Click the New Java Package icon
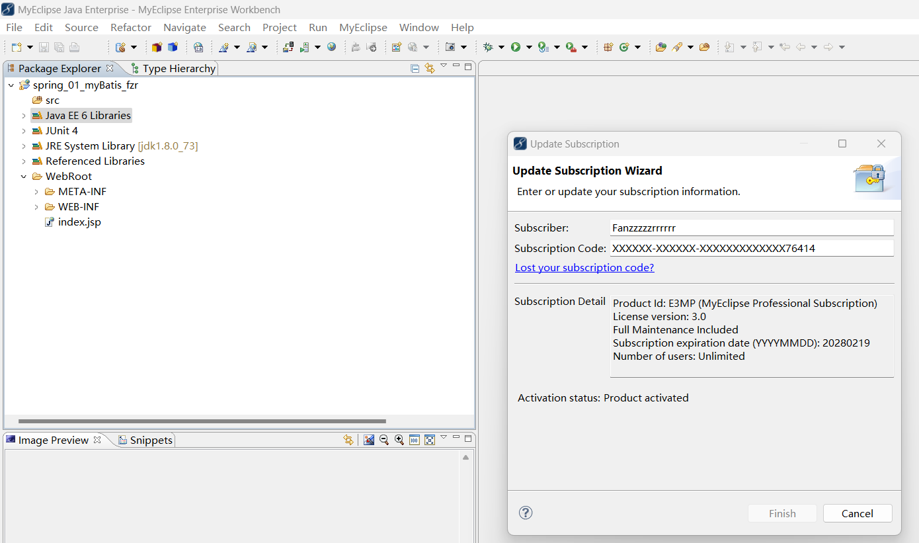Screen dimensions: 919x543 click(608, 47)
